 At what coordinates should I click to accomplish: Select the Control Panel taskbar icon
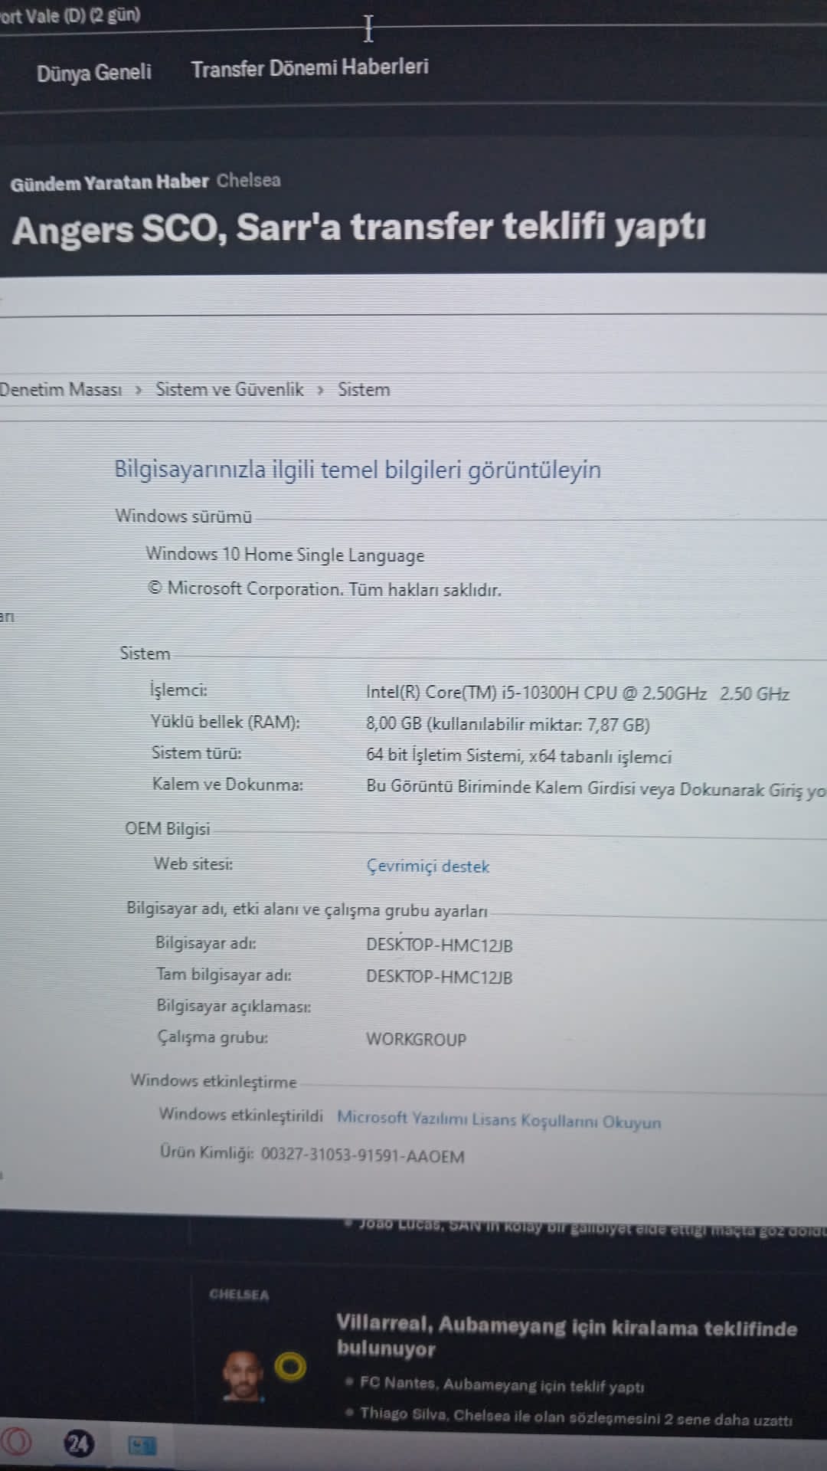click(142, 1446)
